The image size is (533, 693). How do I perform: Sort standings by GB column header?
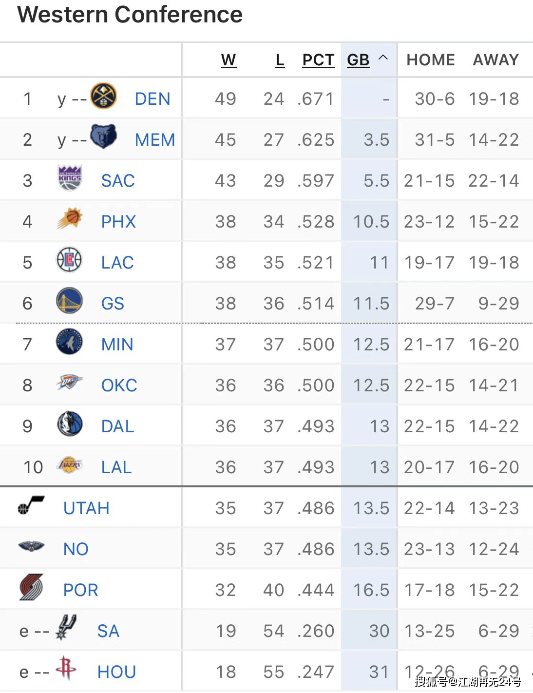tap(359, 60)
